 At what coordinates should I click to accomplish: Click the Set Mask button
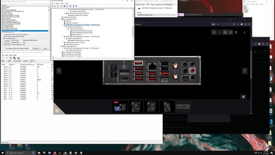[7, 41]
